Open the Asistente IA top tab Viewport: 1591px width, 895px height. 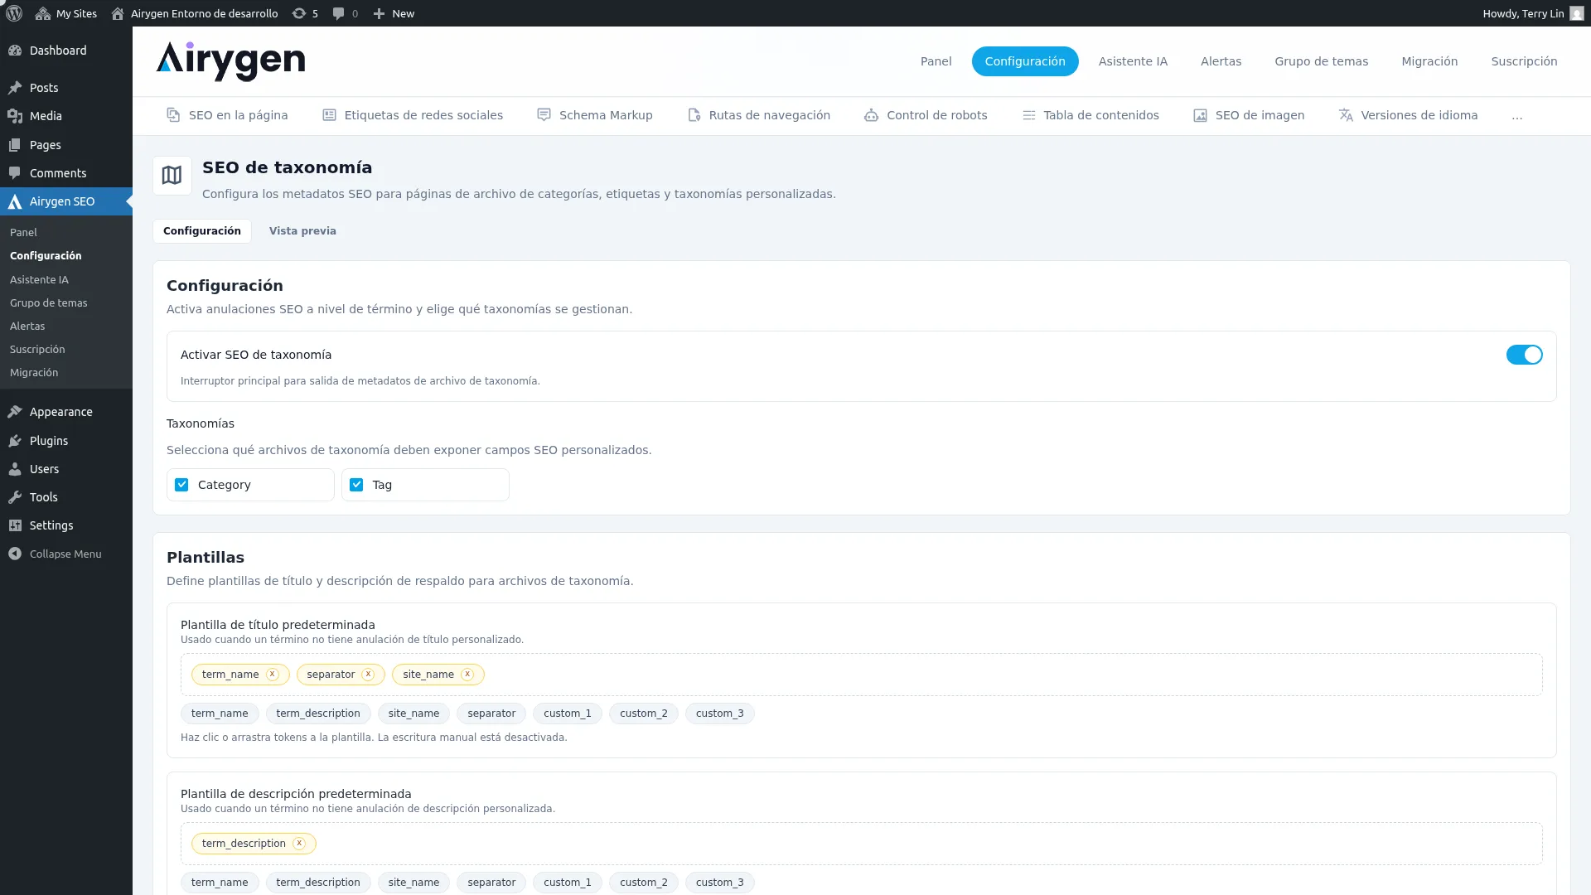[x=1133, y=61]
